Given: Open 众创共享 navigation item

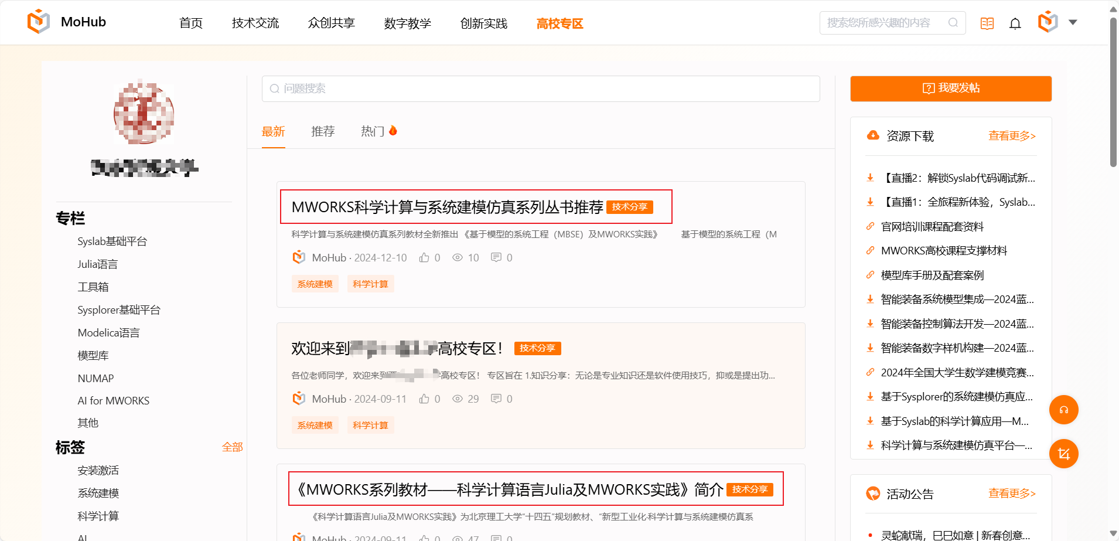Looking at the screenshot, I should pos(332,23).
